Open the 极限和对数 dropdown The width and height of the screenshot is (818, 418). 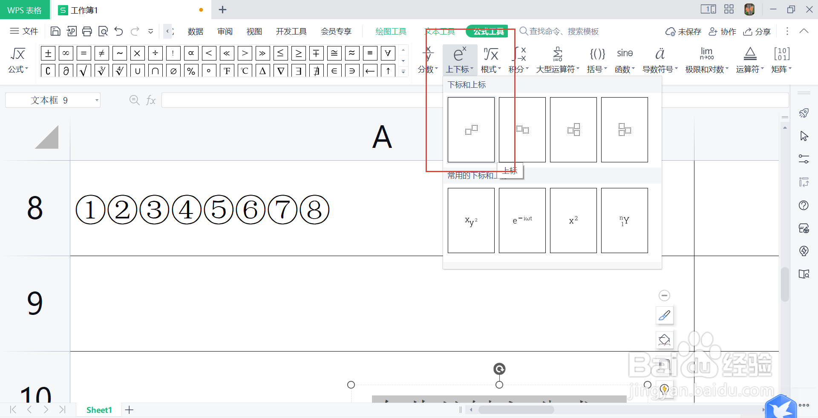click(x=707, y=60)
